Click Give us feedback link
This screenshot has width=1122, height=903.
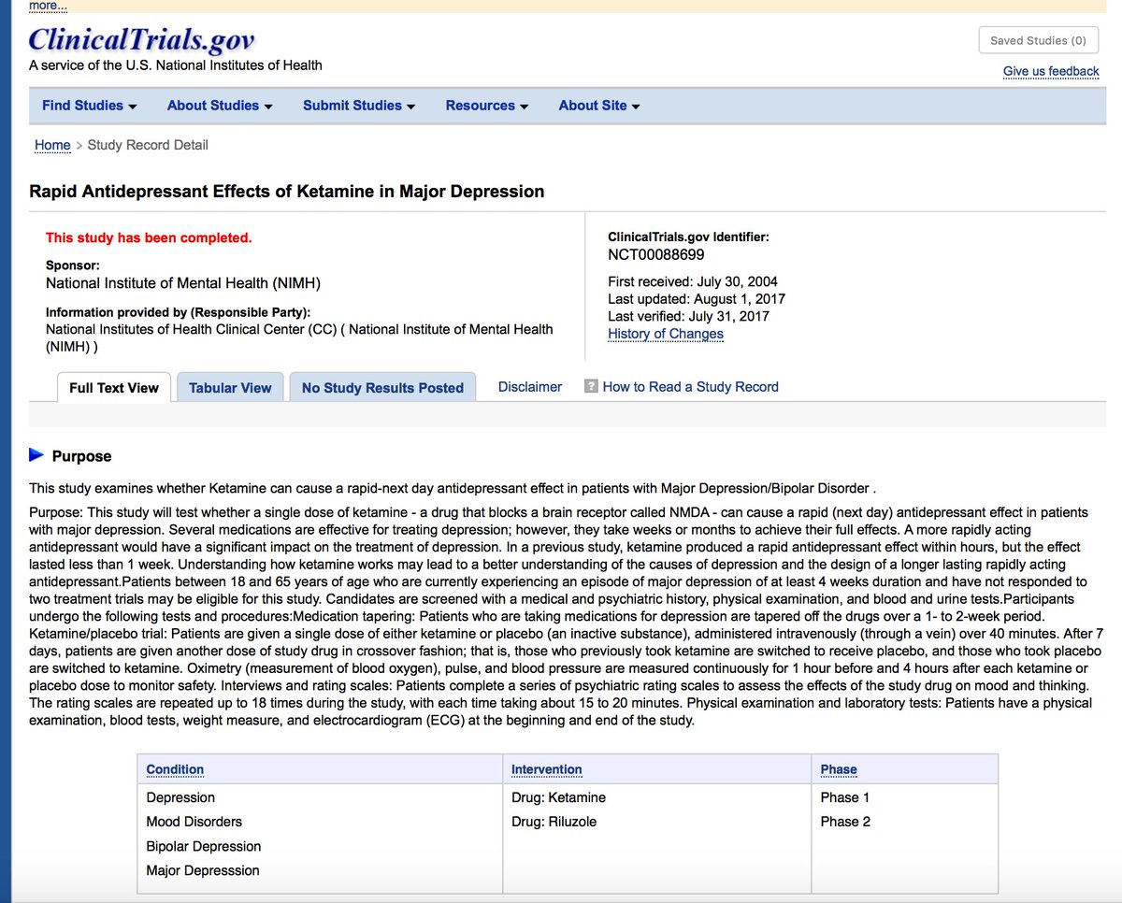pos(1051,71)
